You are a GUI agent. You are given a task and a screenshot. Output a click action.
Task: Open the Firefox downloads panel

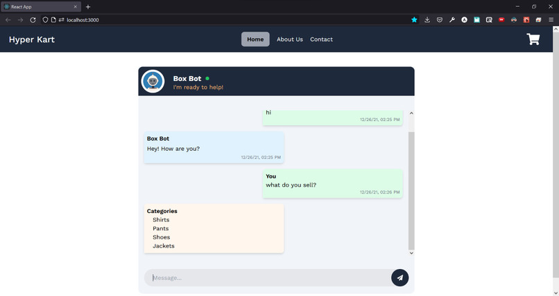[x=427, y=20]
